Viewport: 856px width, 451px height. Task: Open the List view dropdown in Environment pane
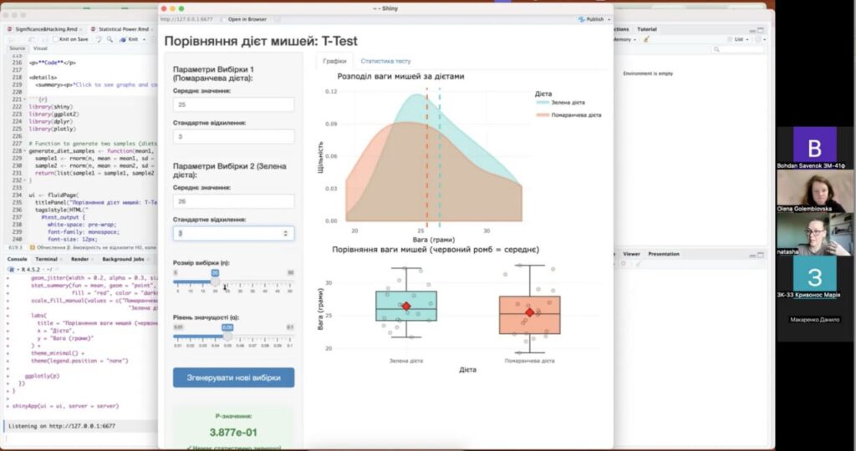(x=741, y=39)
